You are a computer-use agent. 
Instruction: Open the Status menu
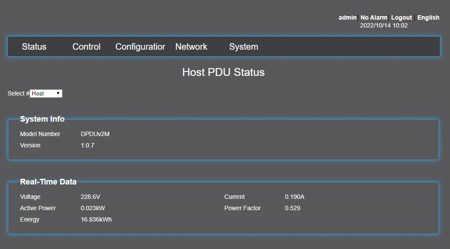[34, 47]
